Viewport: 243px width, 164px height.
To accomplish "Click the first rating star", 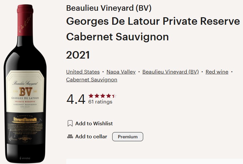I will click(x=91, y=96).
